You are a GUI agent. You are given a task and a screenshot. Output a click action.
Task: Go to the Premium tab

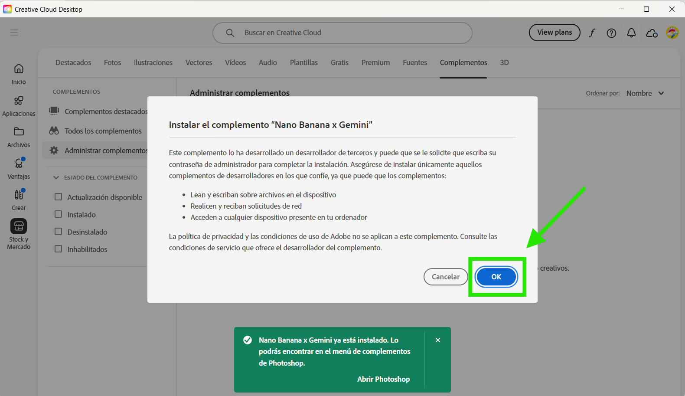point(375,62)
